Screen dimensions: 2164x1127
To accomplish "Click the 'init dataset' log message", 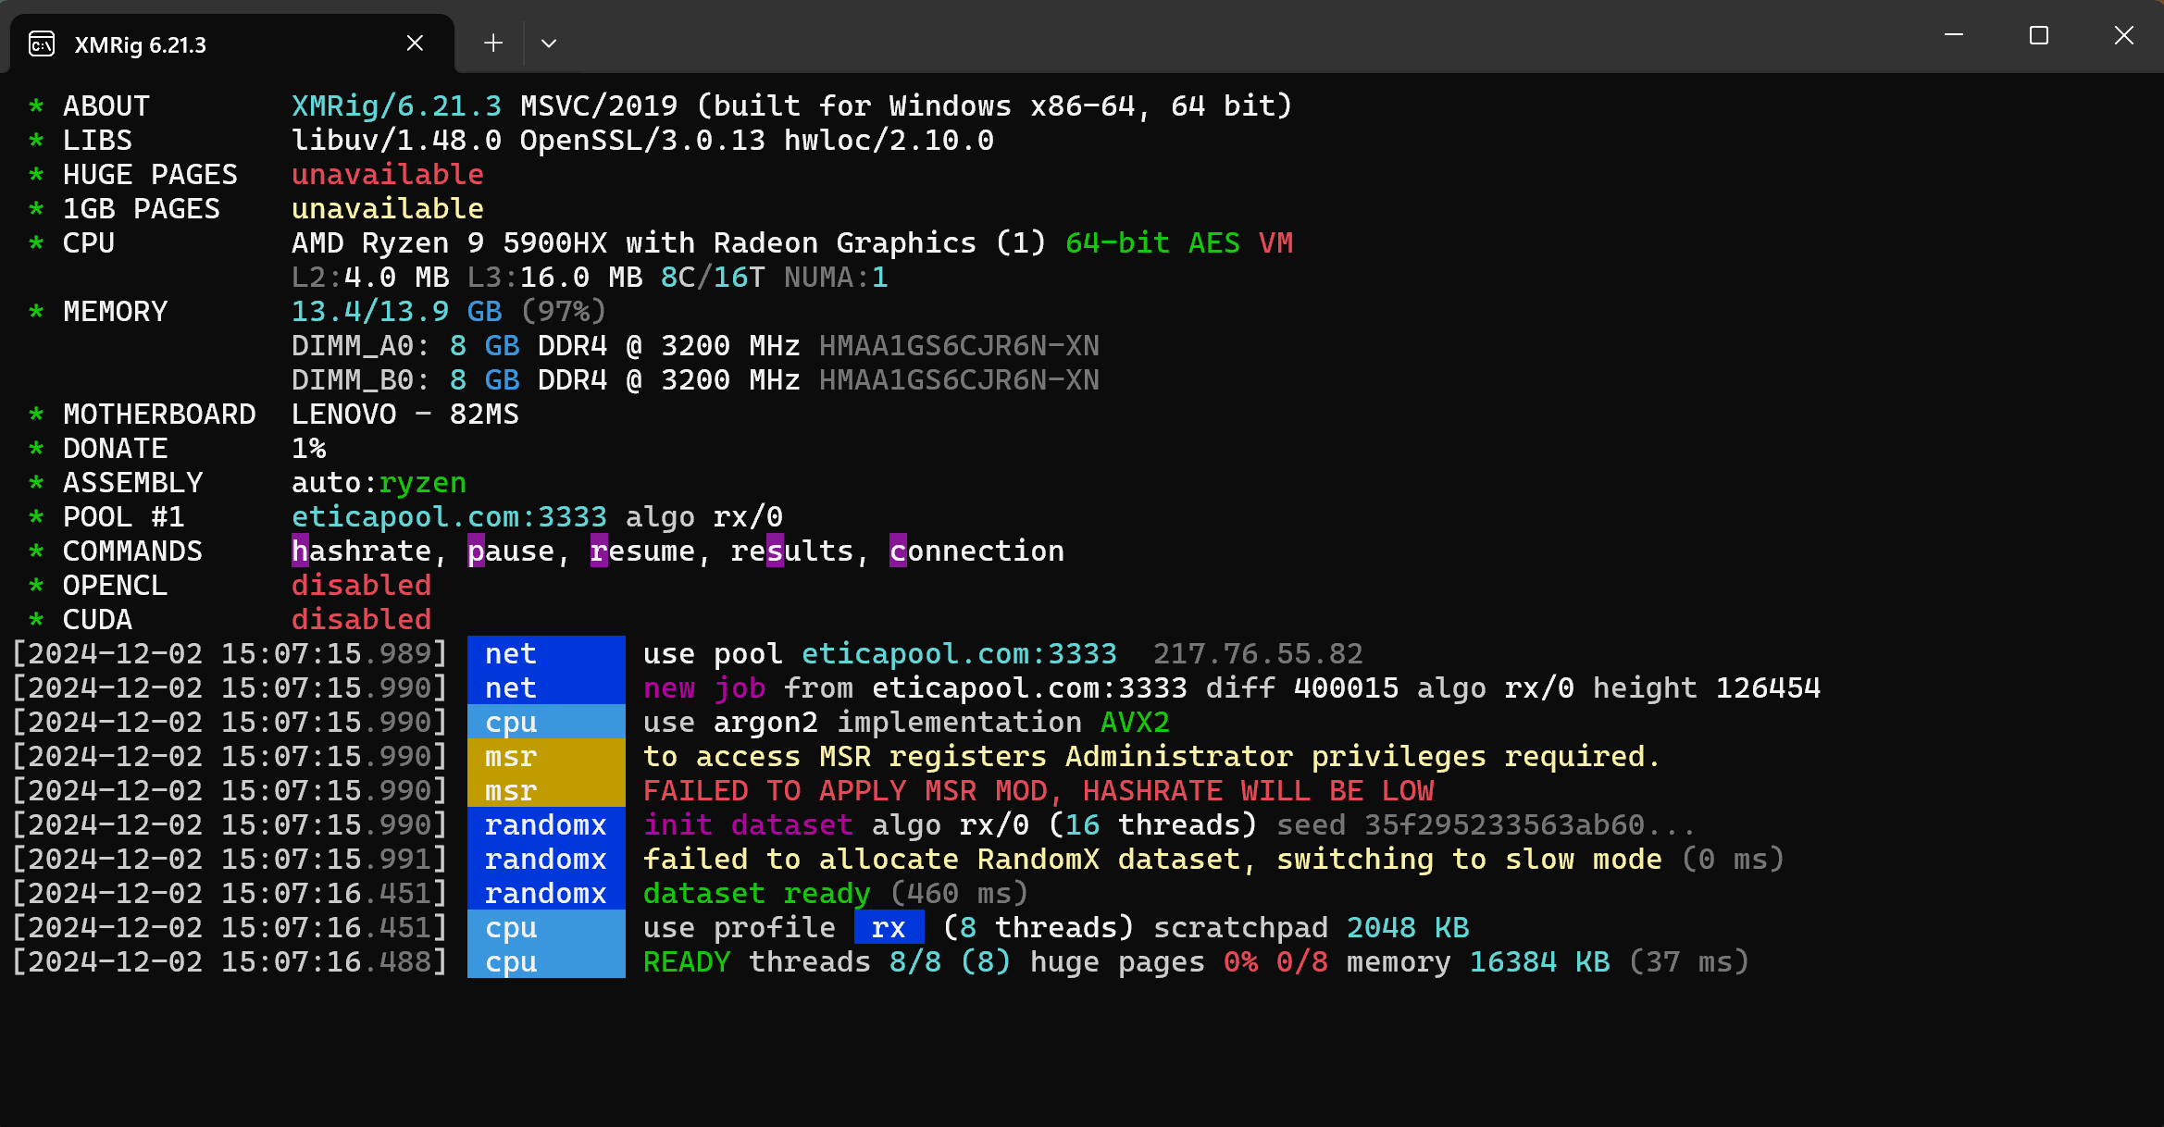I will pos(748,825).
